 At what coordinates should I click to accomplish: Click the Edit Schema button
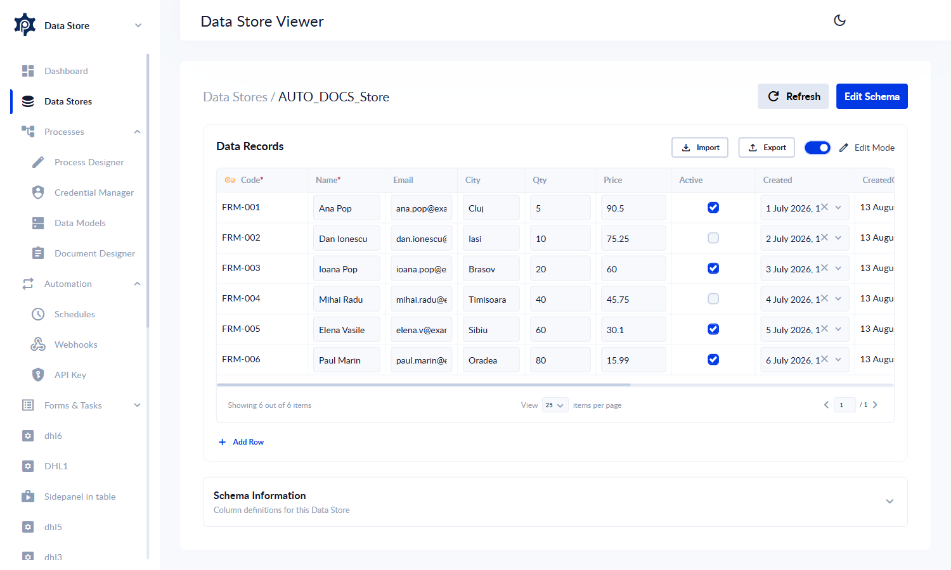coord(872,96)
